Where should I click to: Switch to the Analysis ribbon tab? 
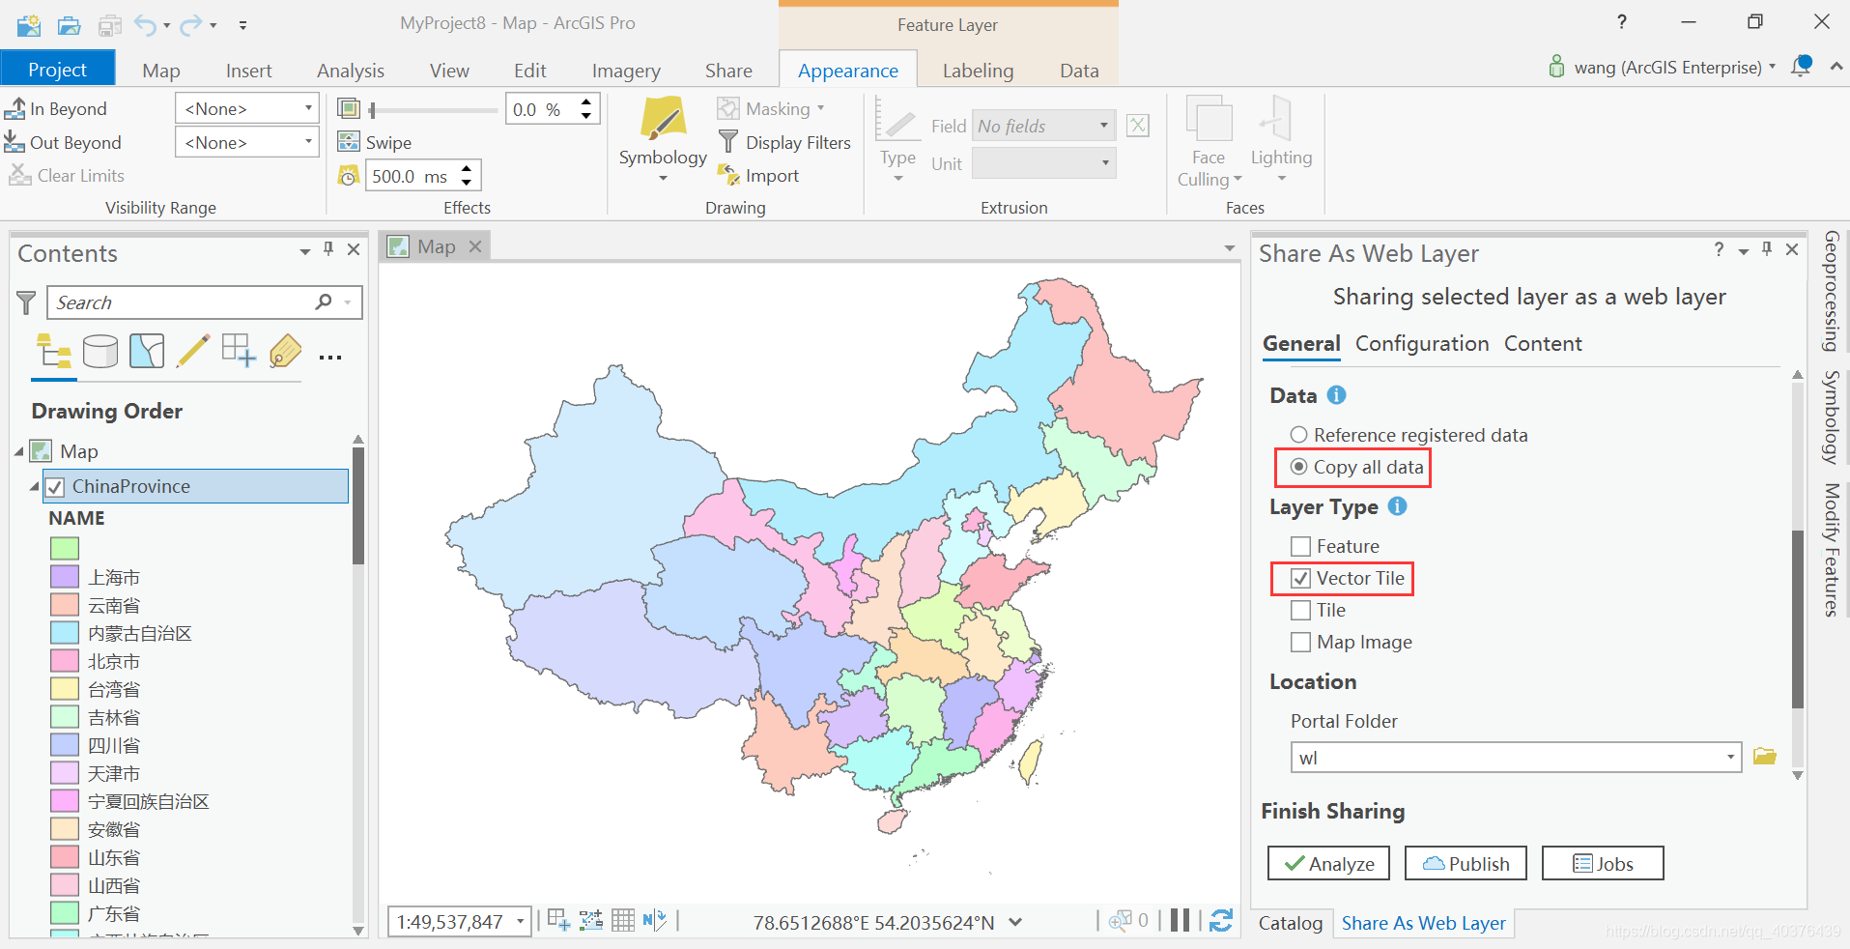click(350, 70)
